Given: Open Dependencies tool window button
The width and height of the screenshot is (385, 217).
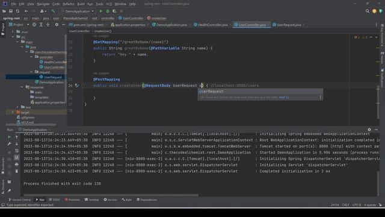Looking at the screenshot, I should pyautogui.click(x=147, y=200).
